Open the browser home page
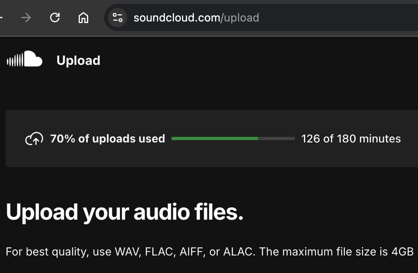 (x=83, y=18)
